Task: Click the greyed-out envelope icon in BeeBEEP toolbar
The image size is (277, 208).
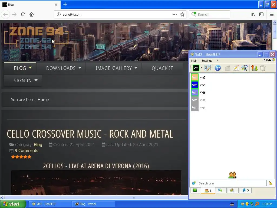Action: click(x=228, y=68)
